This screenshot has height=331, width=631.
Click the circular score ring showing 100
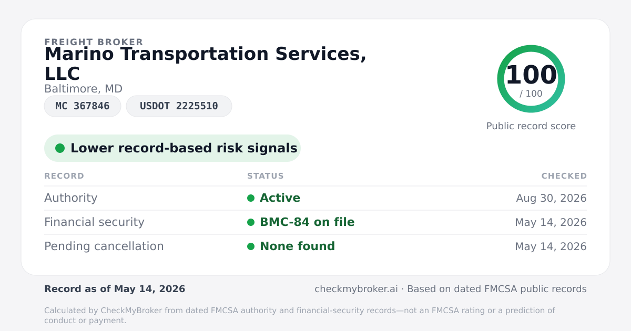pos(531,79)
